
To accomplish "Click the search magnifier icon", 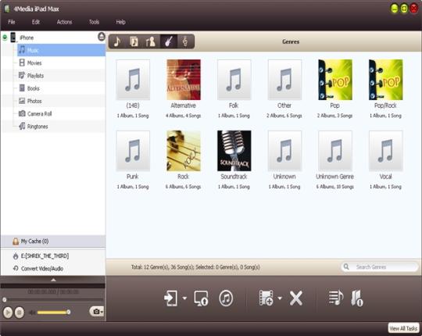I will click(x=346, y=267).
